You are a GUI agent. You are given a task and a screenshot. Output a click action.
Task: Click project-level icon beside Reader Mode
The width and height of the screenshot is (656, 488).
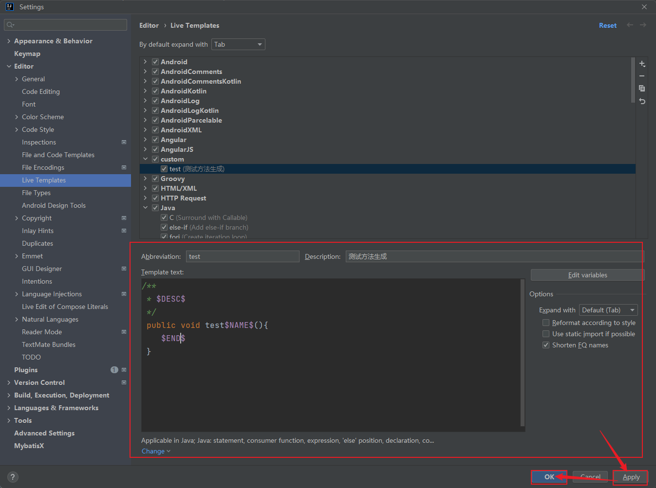point(124,332)
